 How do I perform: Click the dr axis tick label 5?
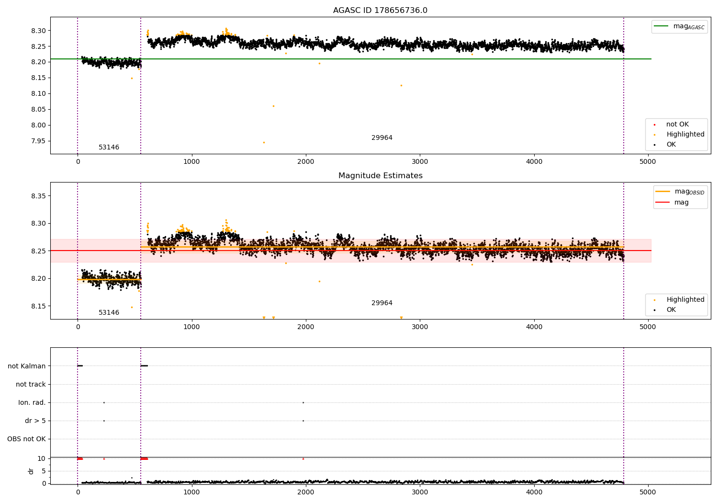tap(44, 471)
